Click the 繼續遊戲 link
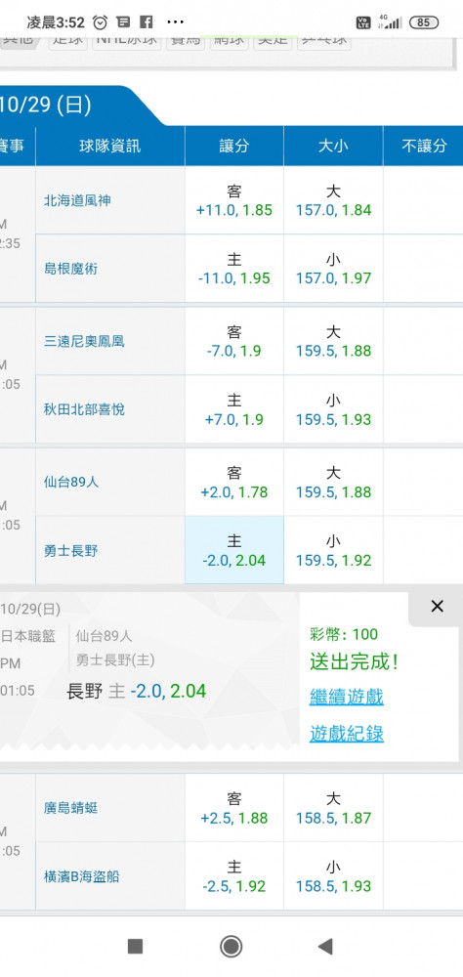The image size is (463, 977). point(347,697)
